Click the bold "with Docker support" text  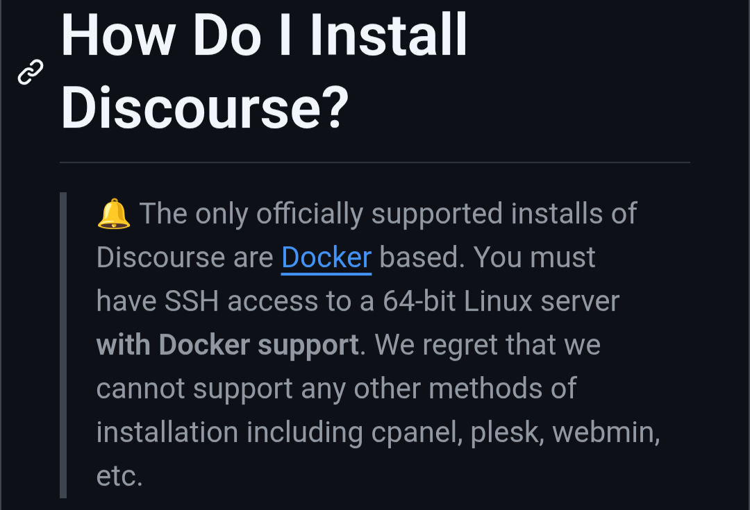[x=227, y=345]
